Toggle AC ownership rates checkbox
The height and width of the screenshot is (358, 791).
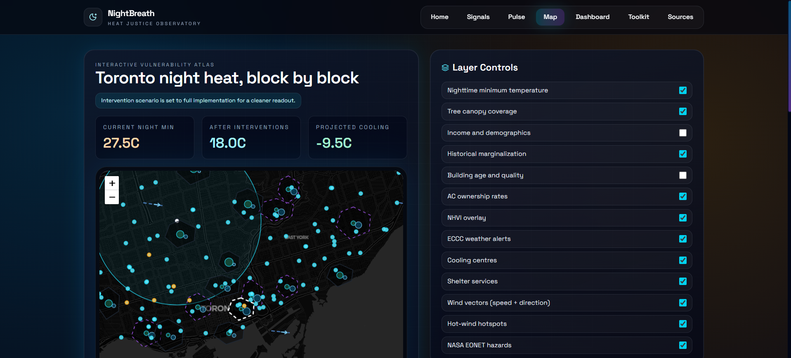682,196
